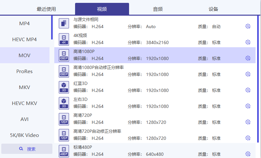The height and width of the screenshot is (158, 261).
Task: Click the resolution value Auto
Action: [151, 26]
